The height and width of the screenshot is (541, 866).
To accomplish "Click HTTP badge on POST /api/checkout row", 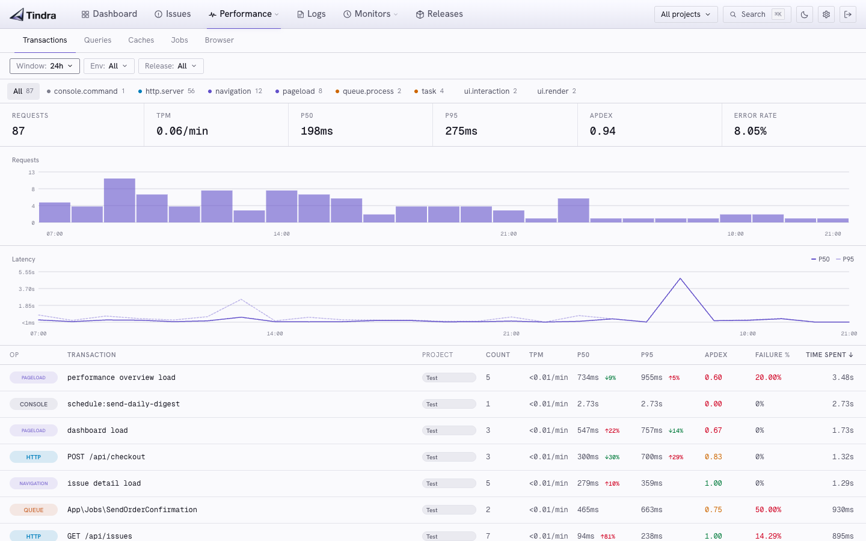I will (x=34, y=457).
